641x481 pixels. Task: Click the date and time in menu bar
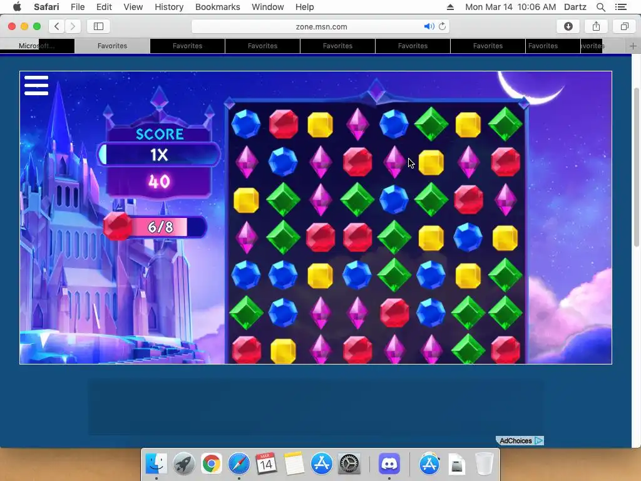[510, 7]
